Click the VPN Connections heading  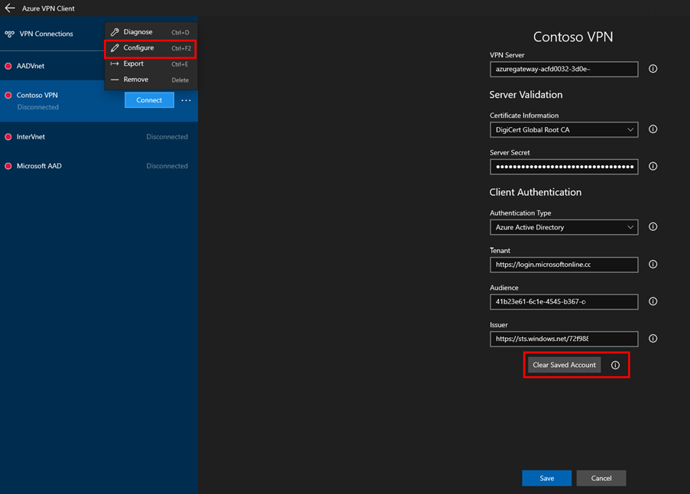pos(46,34)
